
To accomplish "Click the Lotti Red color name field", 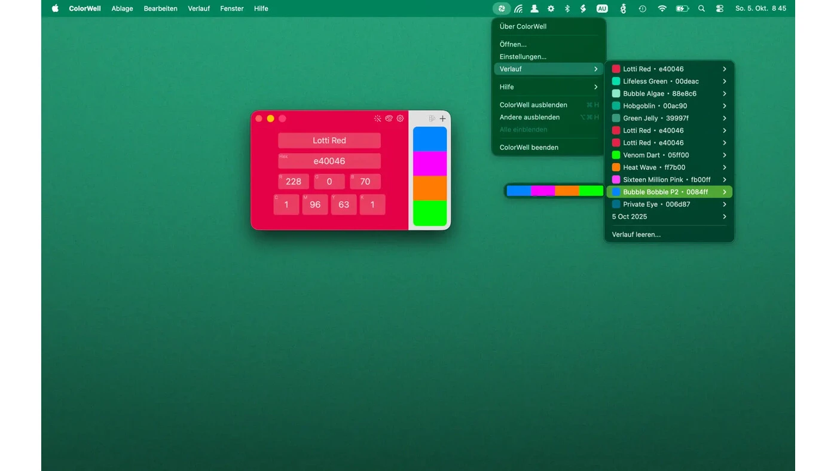I will pyautogui.click(x=329, y=140).
